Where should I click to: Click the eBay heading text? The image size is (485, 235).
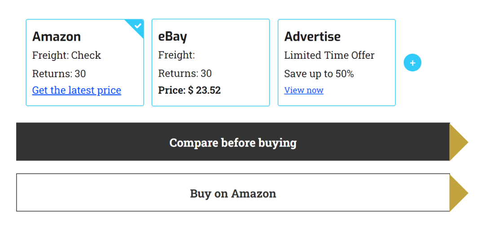tap(172, 36)
